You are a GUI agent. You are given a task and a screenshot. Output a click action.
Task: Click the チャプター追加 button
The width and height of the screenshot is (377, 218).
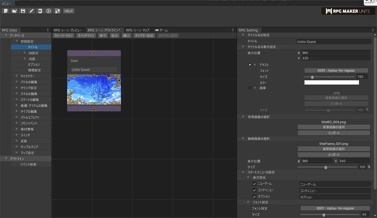pyautogui.click(x=144, y=35)
